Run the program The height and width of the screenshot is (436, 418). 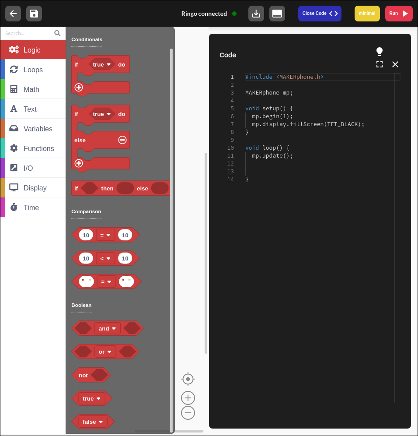click(399, 13)
